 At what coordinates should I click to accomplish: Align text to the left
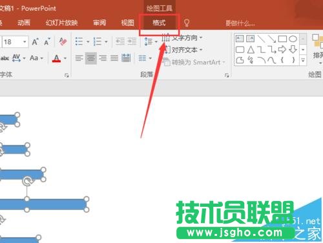(x=79, y=58)
